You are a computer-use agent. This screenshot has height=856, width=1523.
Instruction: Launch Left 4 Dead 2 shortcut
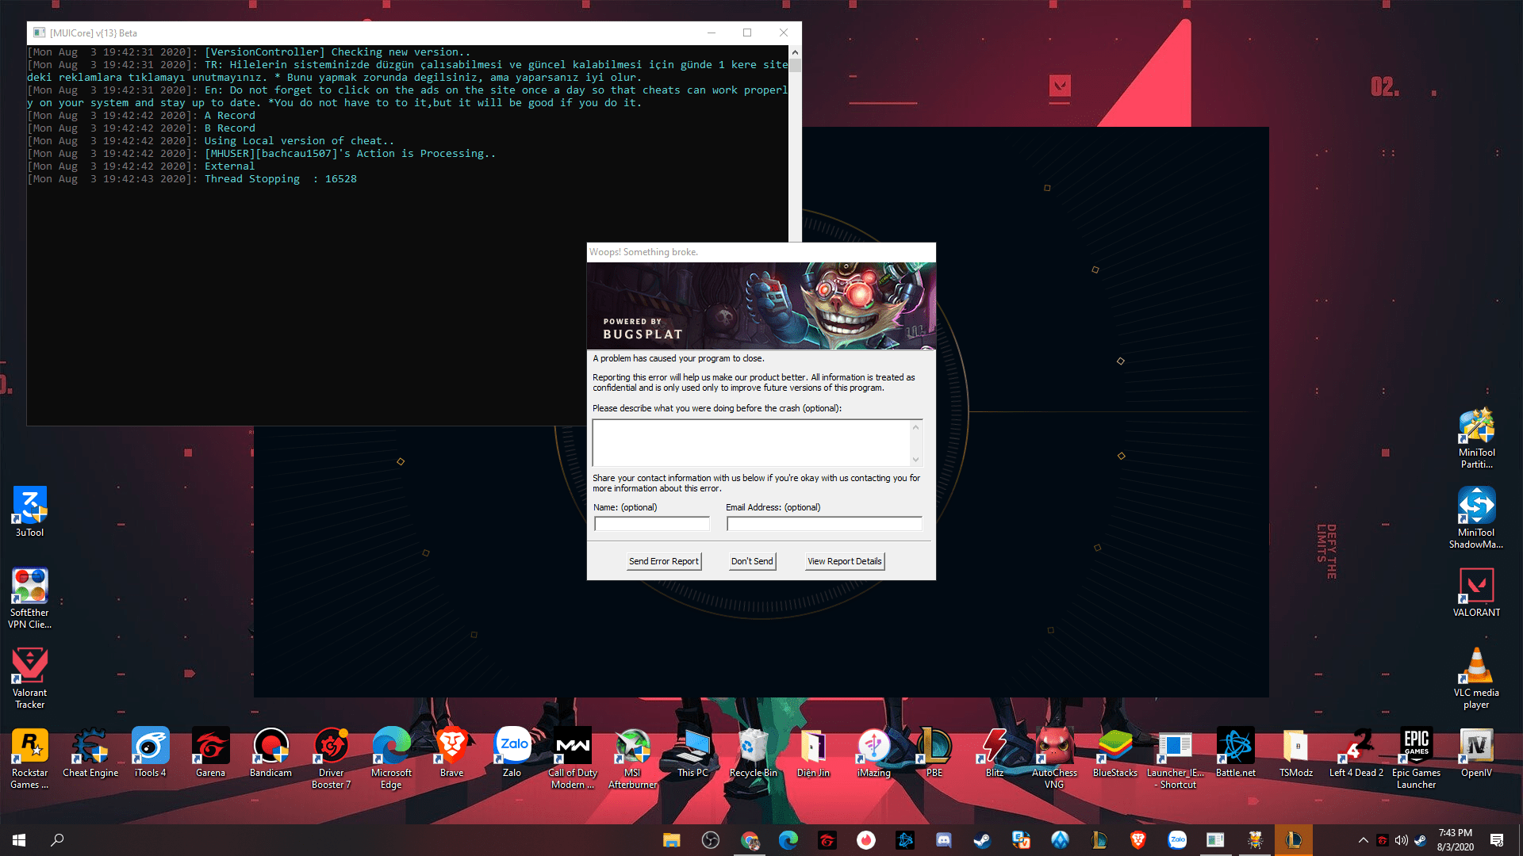[1356, 753]
